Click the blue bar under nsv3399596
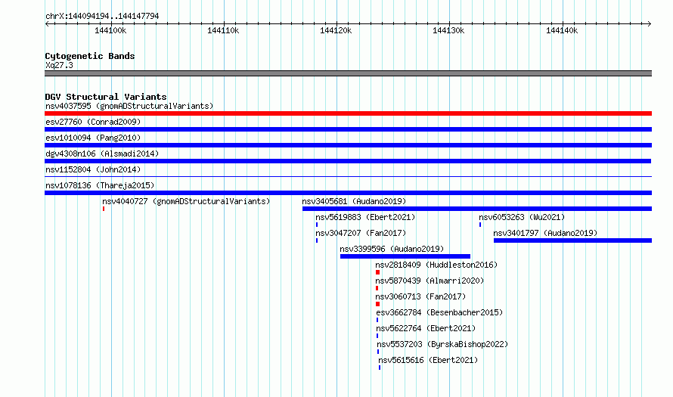 coord(405,256)
